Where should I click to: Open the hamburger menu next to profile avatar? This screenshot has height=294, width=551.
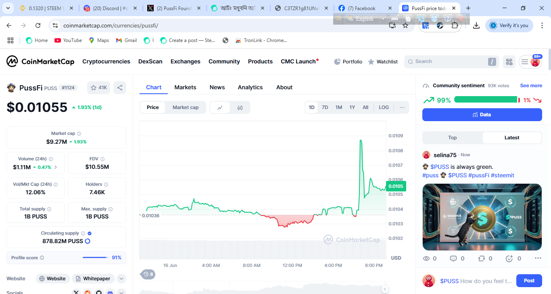pos(524,62)
